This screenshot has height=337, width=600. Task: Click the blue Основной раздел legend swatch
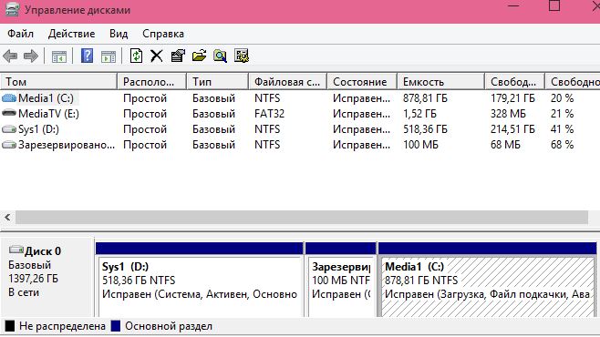(x=116, y=326)
